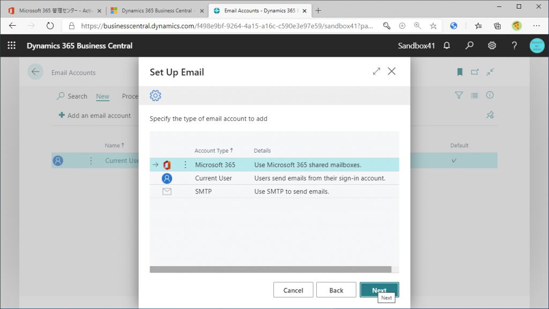This screenshot has width=549, height=309.
Task: Click 'Use Microsoft 365 shared mailboxes.' text
Action: point(308,164)
